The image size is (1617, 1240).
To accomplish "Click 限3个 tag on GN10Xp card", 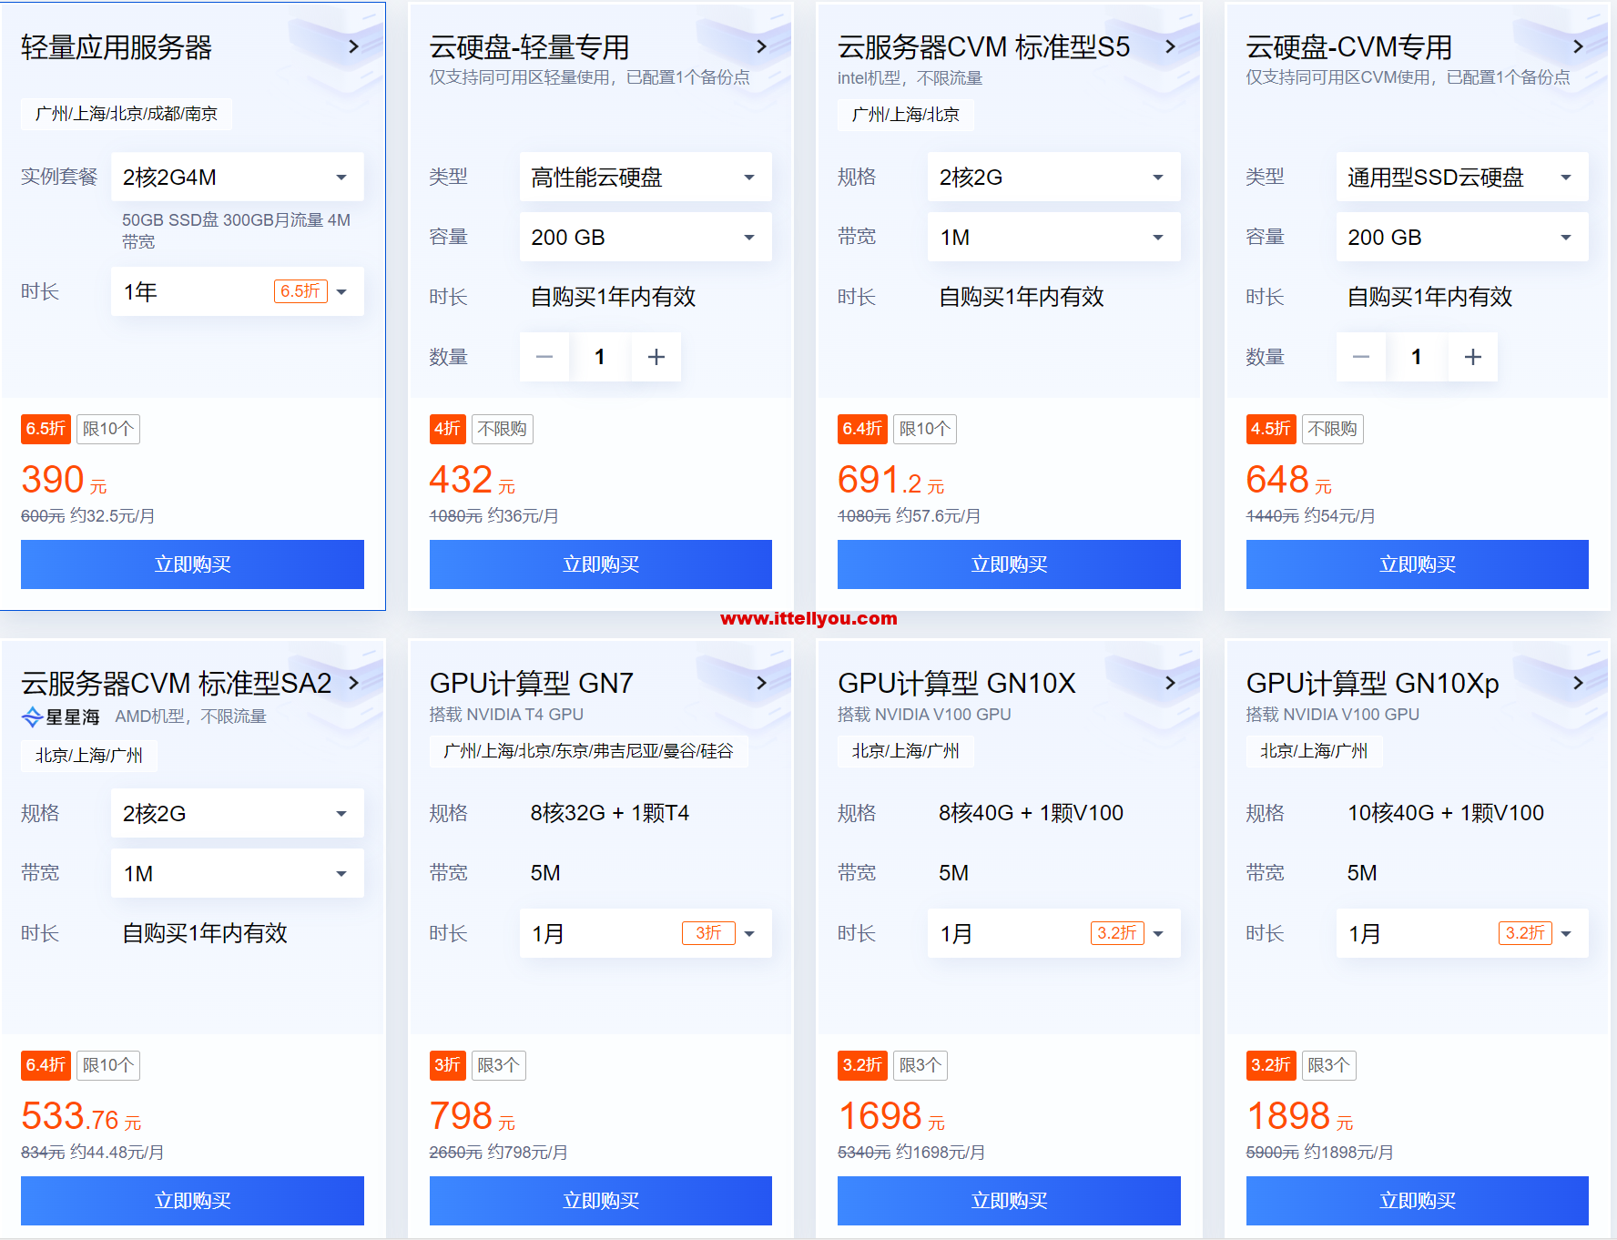I will tap(1328, 1065).
